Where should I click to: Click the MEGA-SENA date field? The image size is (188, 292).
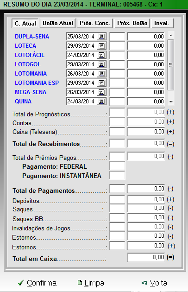tap(86, 92)
